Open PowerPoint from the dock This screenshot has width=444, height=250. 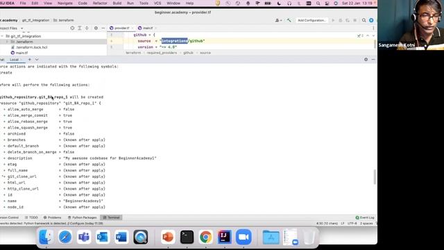click(168, 237)
